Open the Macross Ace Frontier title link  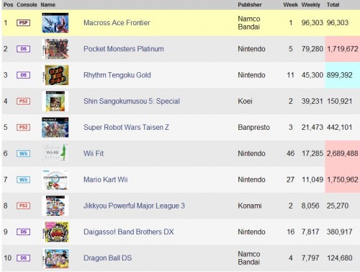coord(117,23)
